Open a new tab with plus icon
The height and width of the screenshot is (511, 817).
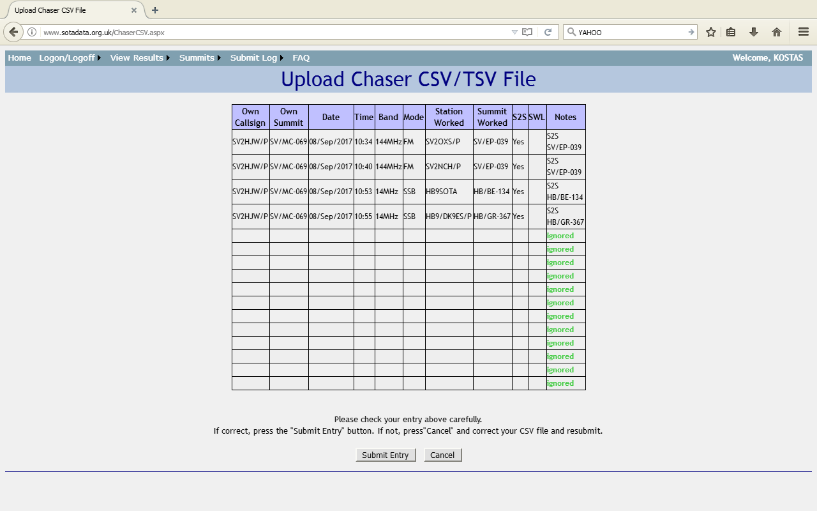coord(155,10)
